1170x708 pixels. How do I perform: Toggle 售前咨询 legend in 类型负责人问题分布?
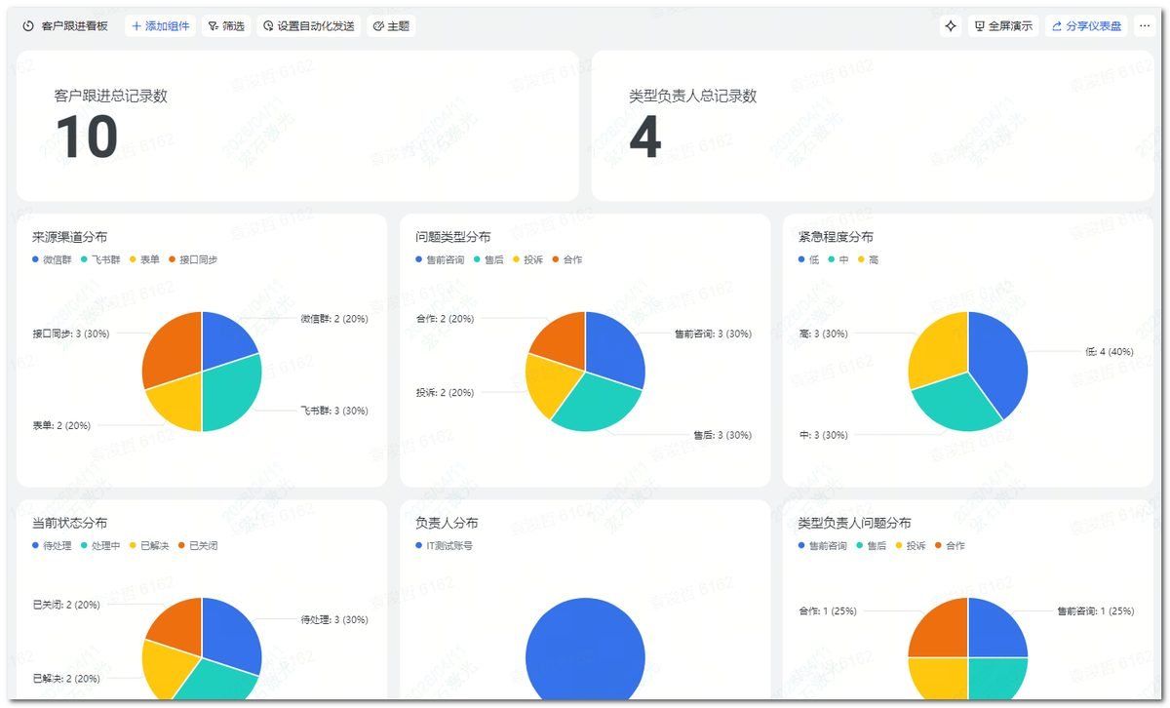click(x=823, y=545)
